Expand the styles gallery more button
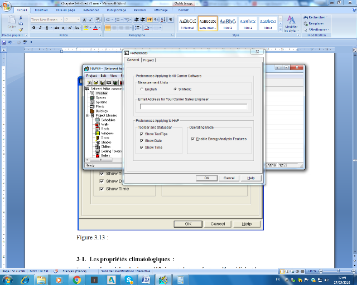The width and height of the screenshot is (357, 285). coord(281,29)
